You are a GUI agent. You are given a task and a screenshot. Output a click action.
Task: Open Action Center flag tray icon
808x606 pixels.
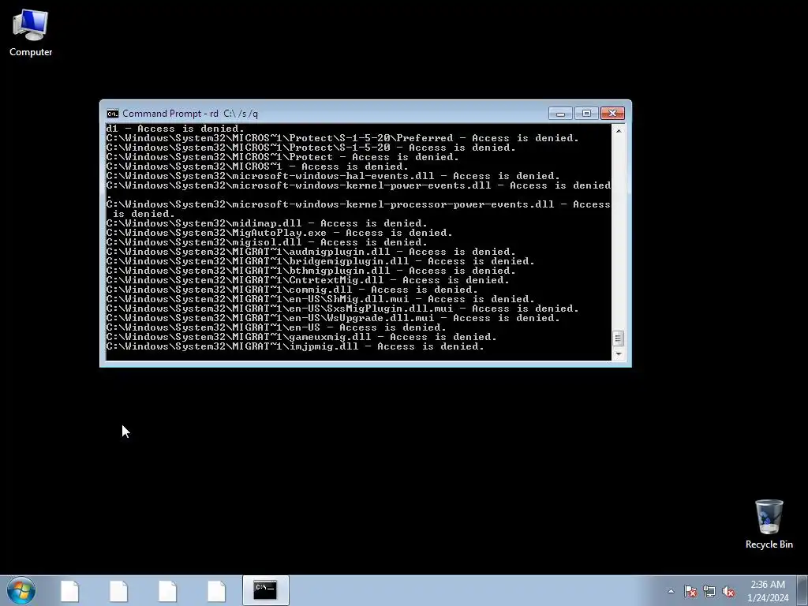pos(690,592)
